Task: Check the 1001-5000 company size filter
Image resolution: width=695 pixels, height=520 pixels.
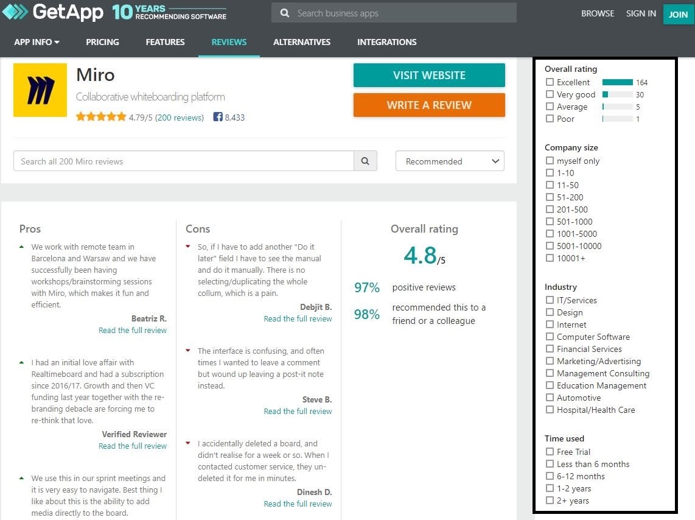Action: pyautogui.click(x=550, y=234)
